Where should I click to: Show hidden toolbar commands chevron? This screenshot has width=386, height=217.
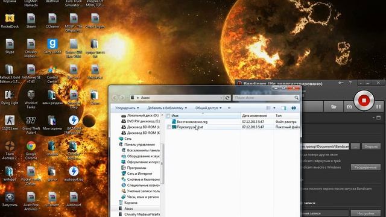click(x=229, y=108)
